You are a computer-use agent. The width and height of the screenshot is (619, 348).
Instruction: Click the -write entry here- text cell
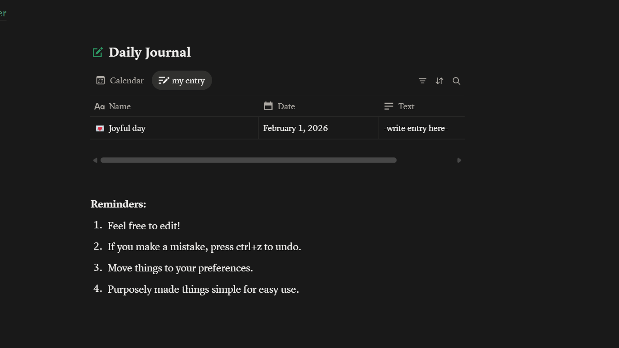point(416,128)
